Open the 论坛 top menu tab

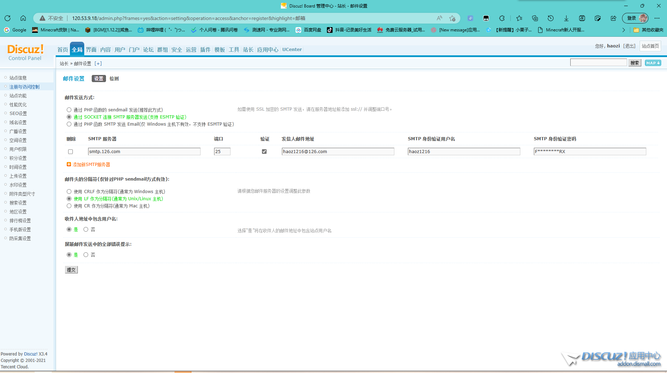tap(148, 50)
